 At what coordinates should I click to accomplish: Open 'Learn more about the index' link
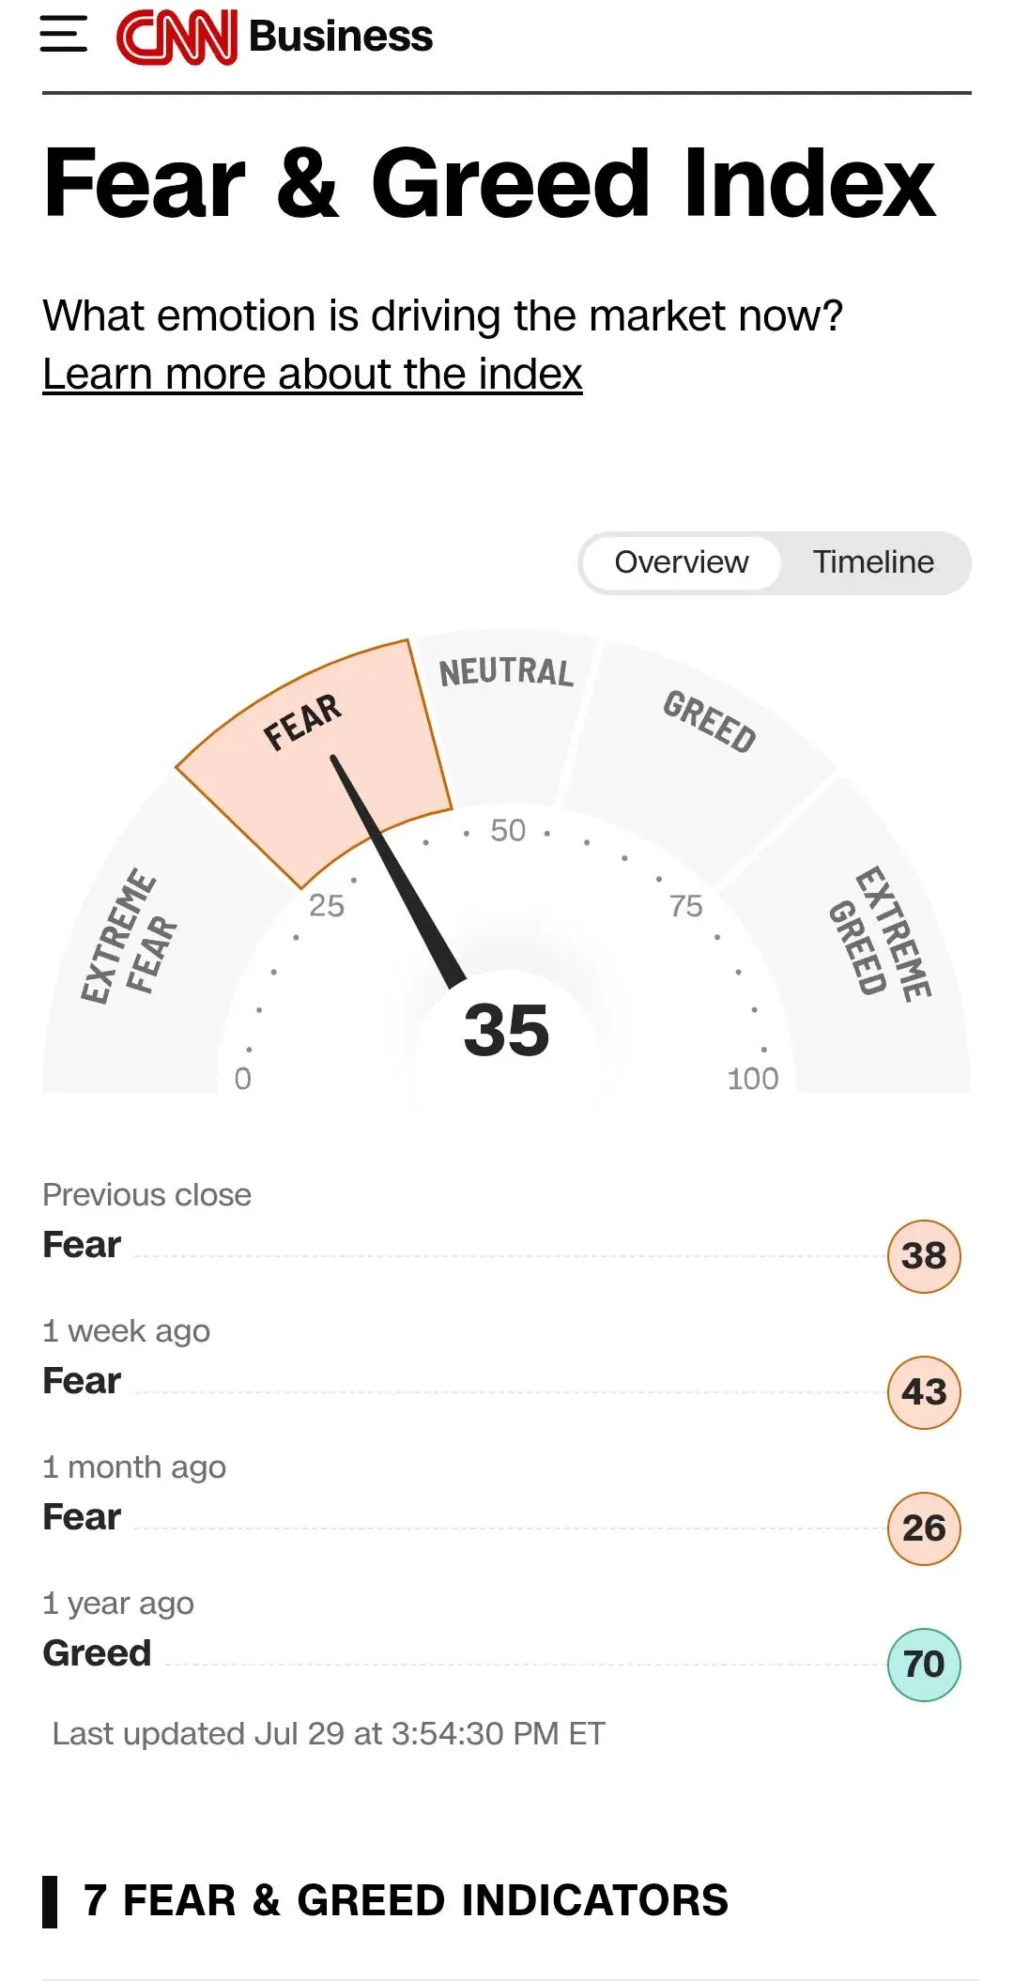click(313, 374)
